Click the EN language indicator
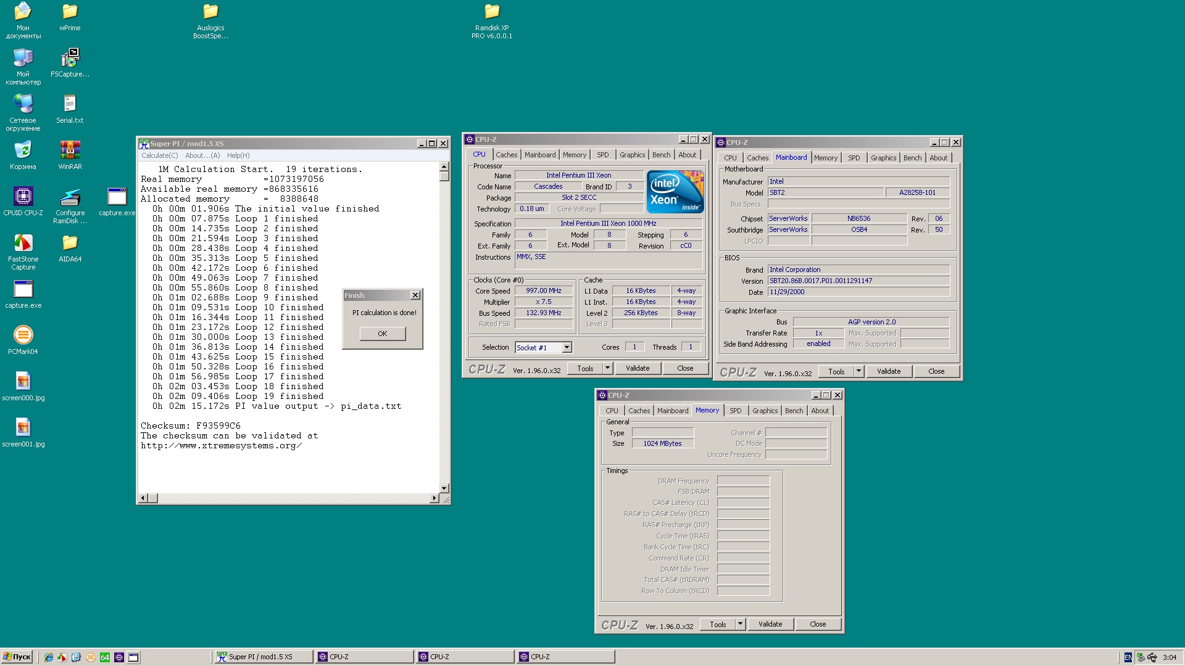Image resolution: width=1185 pixels, height=666 pixels. click(1128, 657)
